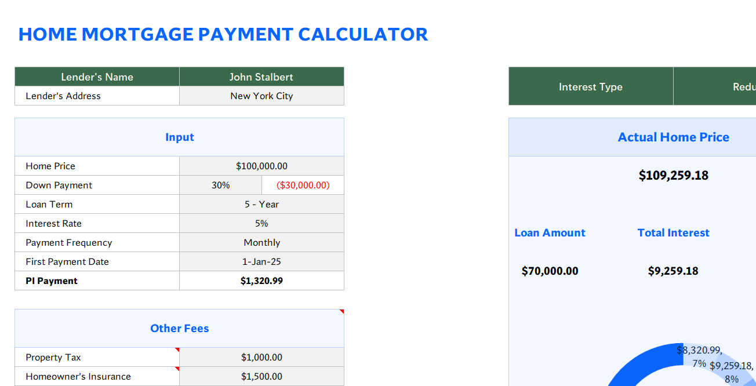Screen dimensions: 756x386
Task: Click the Loan Amount label
Action: 550,233
